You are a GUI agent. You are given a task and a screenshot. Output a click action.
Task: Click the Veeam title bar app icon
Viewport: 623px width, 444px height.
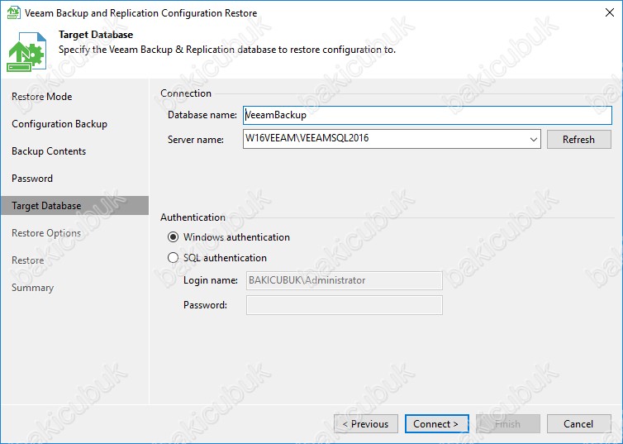pyautogui.click(x=13, y=12)
